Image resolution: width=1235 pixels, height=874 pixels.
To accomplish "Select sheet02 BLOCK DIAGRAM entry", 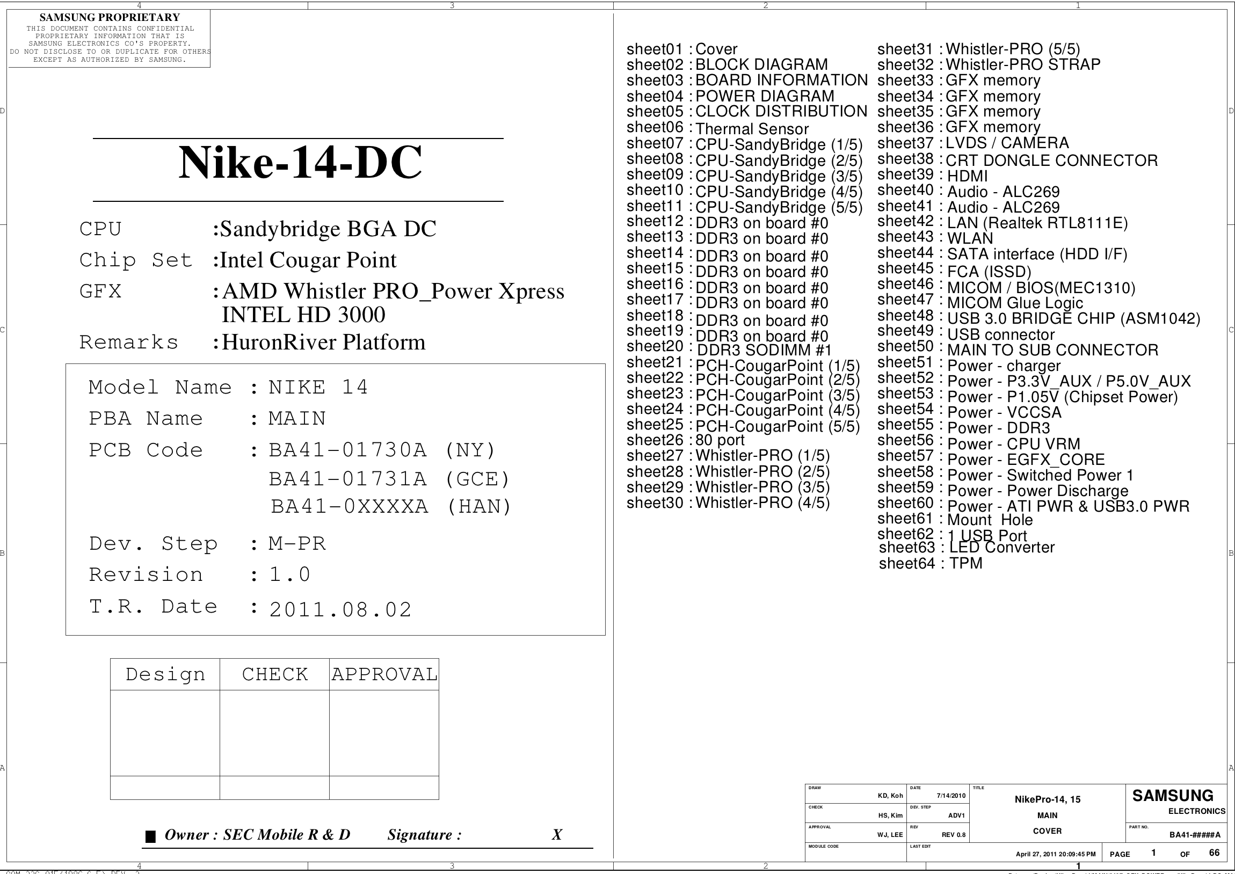I will tap(727, 64).
